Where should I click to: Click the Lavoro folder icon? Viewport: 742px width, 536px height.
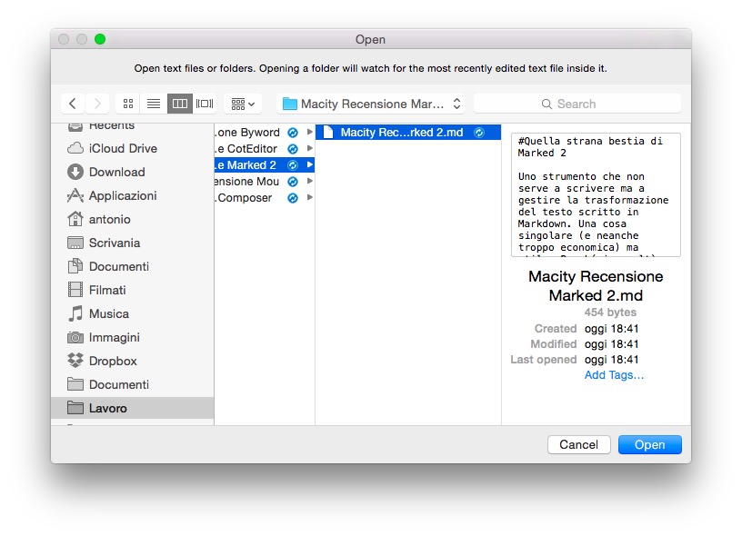click(x=75, y=408)
